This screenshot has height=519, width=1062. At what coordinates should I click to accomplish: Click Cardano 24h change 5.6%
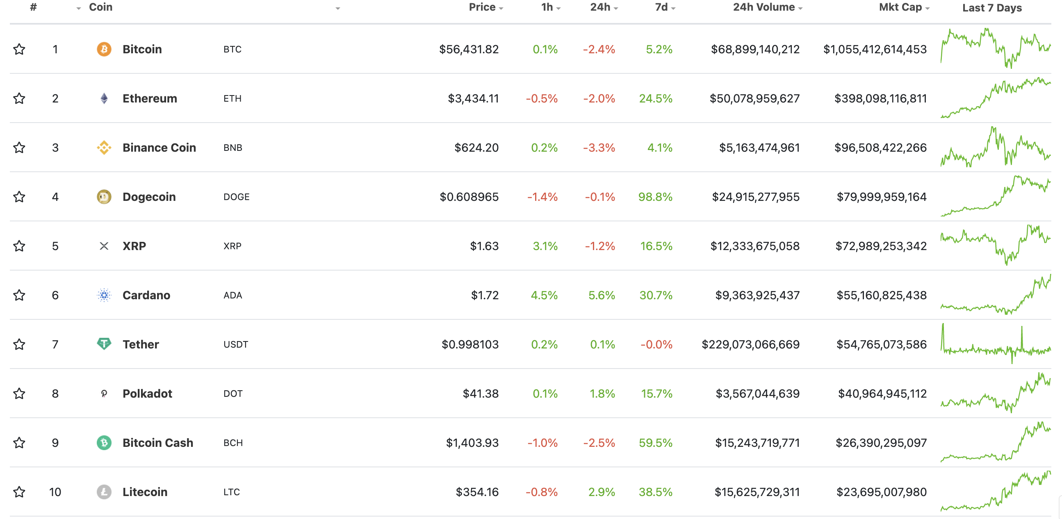point(602,295)
